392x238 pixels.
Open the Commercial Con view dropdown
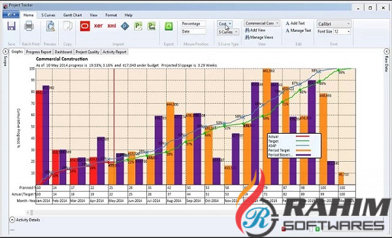(x=262, y=23)
